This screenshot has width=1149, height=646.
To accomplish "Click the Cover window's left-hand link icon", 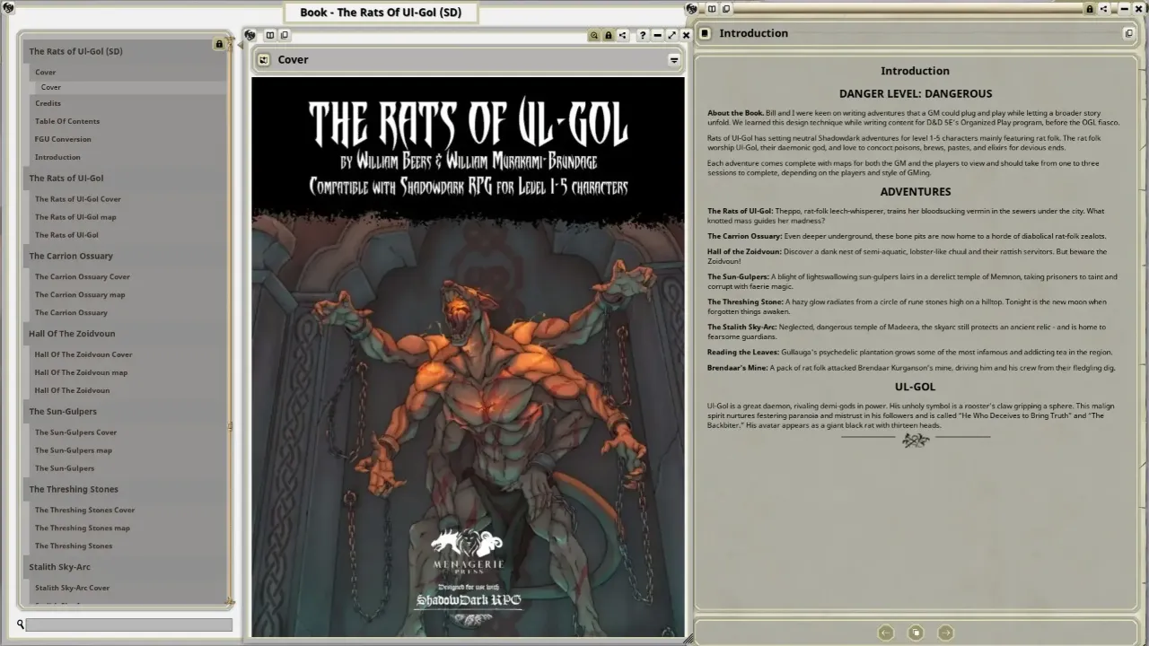I will tap(250, 35).
